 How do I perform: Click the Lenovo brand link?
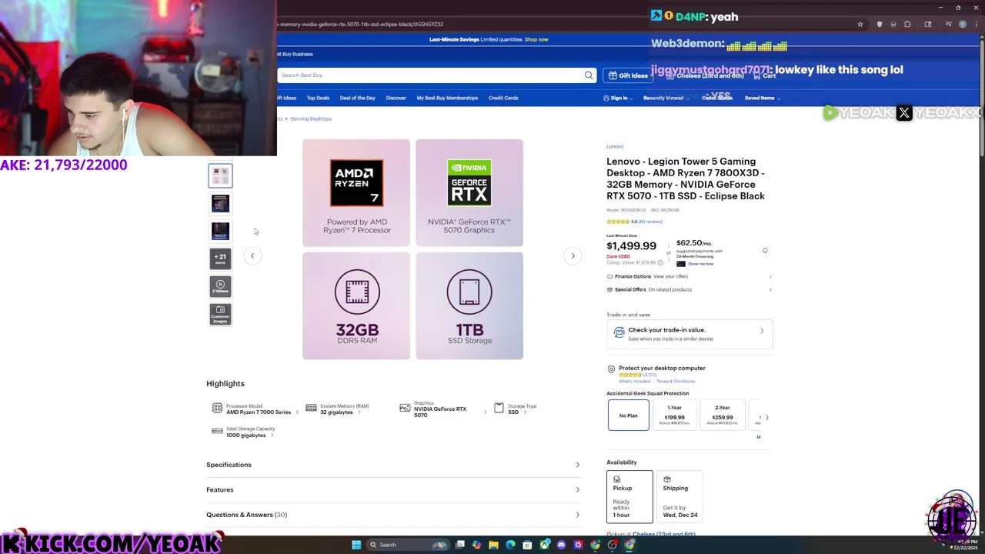coord(615,146)
